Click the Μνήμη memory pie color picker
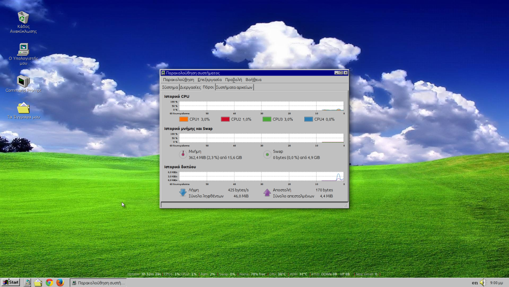Screen dimensions: 509x287 [x=183, y=154]
